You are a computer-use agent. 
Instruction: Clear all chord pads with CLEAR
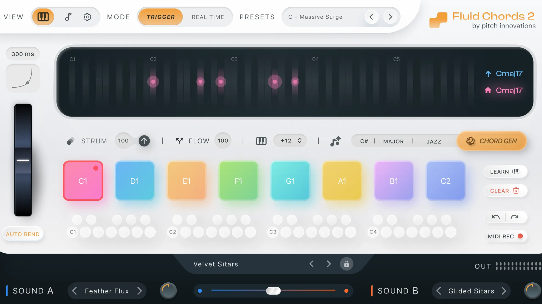coord(505,191)
